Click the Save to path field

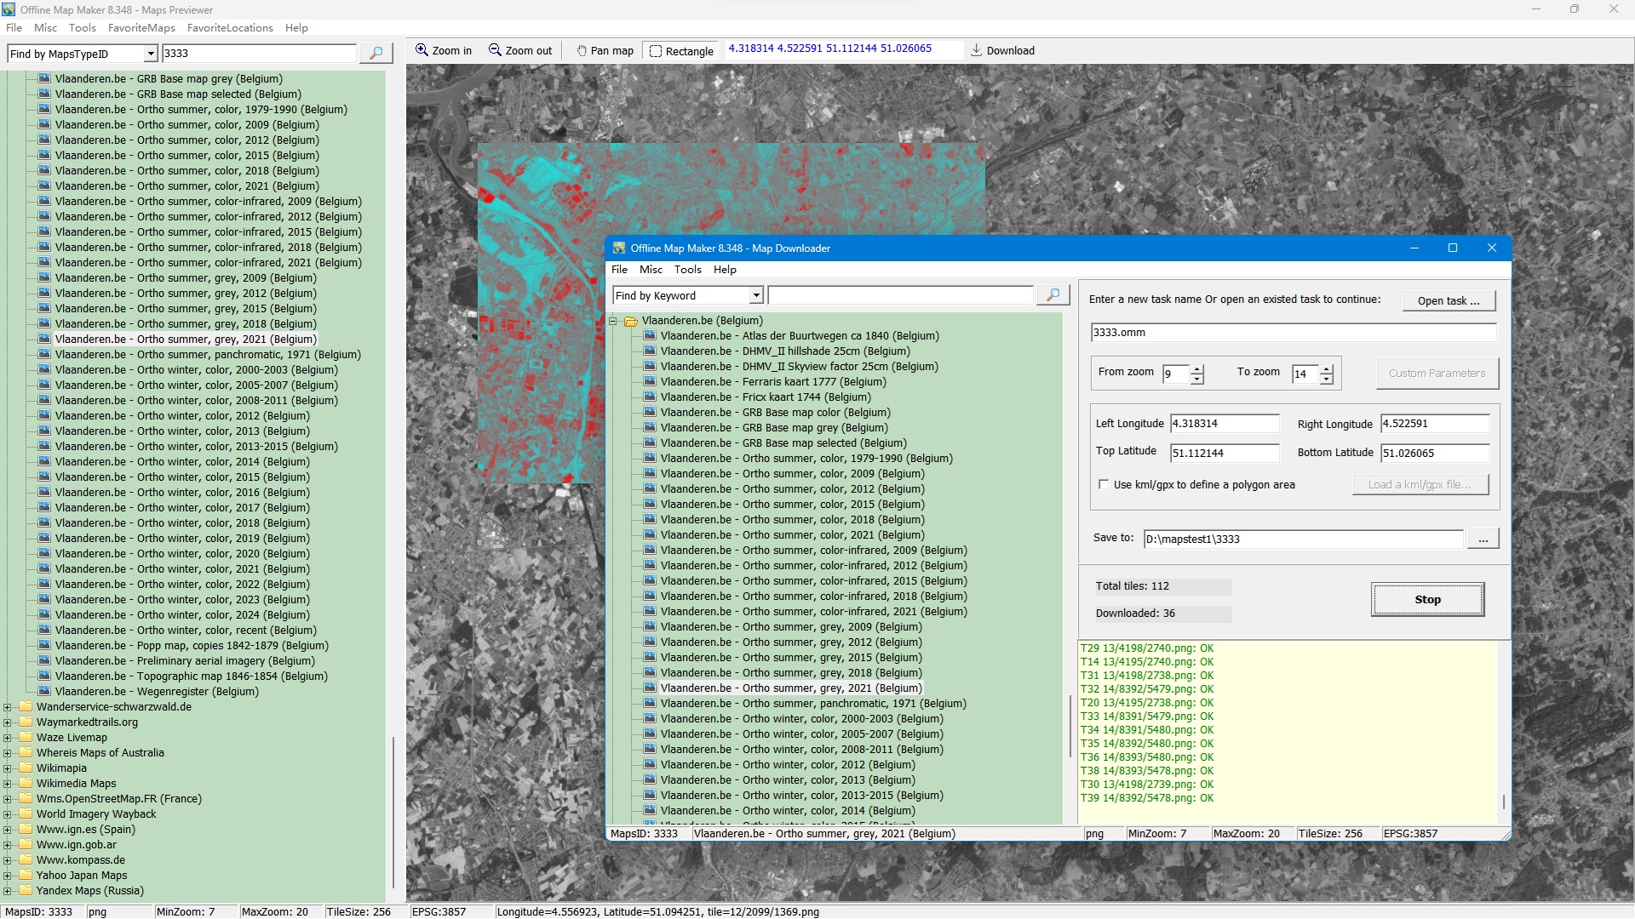(x=1302, y=539)
